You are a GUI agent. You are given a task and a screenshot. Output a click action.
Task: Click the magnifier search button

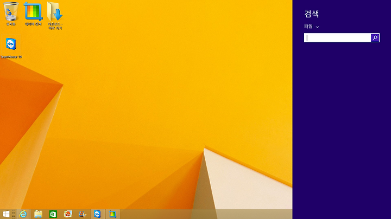tap(375, 37)
